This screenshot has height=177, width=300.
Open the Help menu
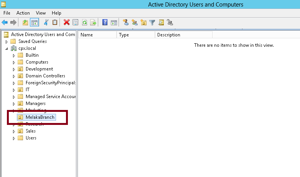click(x=56, y=13)
